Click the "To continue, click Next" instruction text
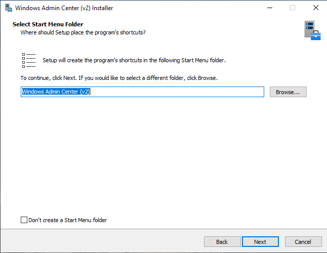327x253 pixels. coord(118,78)
